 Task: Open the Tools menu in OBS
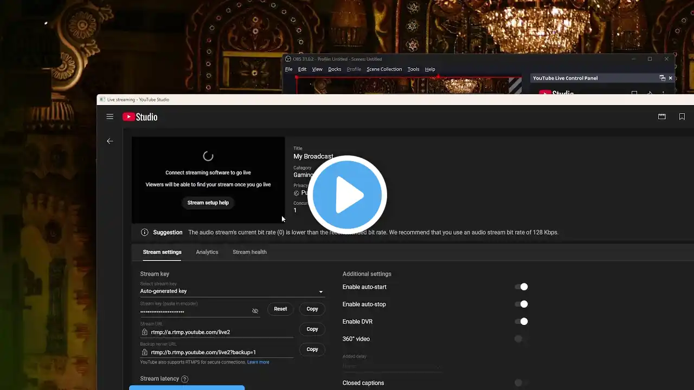[x=413, y=69]
